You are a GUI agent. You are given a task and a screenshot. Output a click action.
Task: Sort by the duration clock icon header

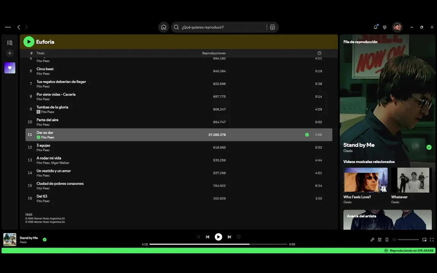point(319,53)
